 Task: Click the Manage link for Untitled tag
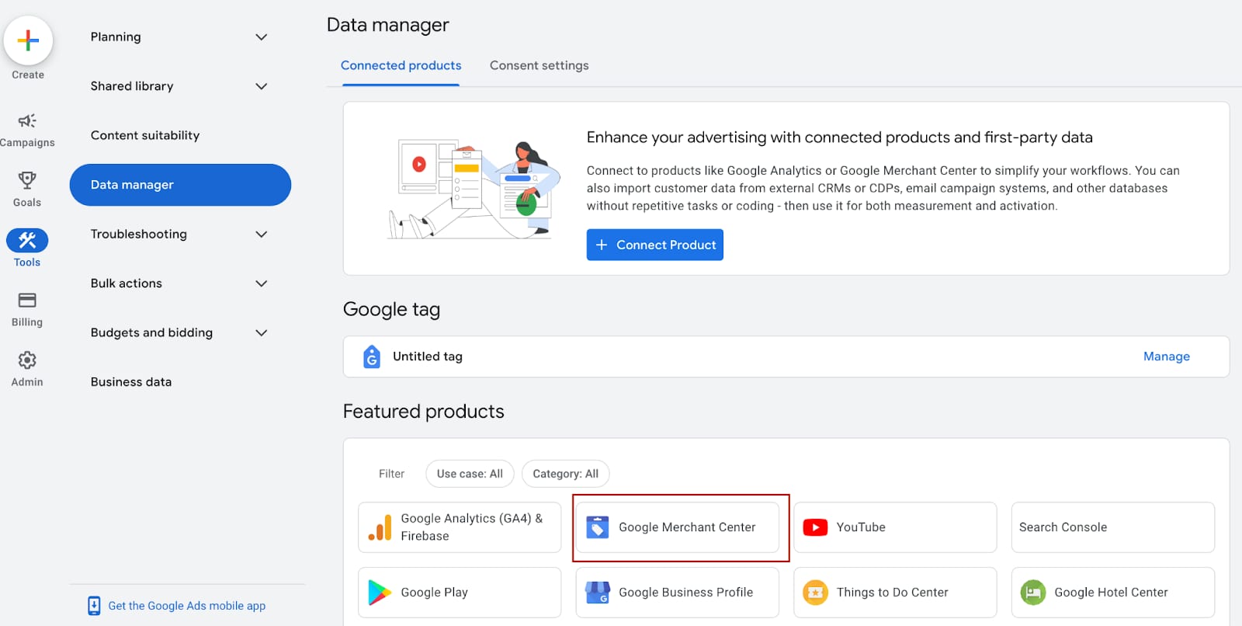(1166, 356)
